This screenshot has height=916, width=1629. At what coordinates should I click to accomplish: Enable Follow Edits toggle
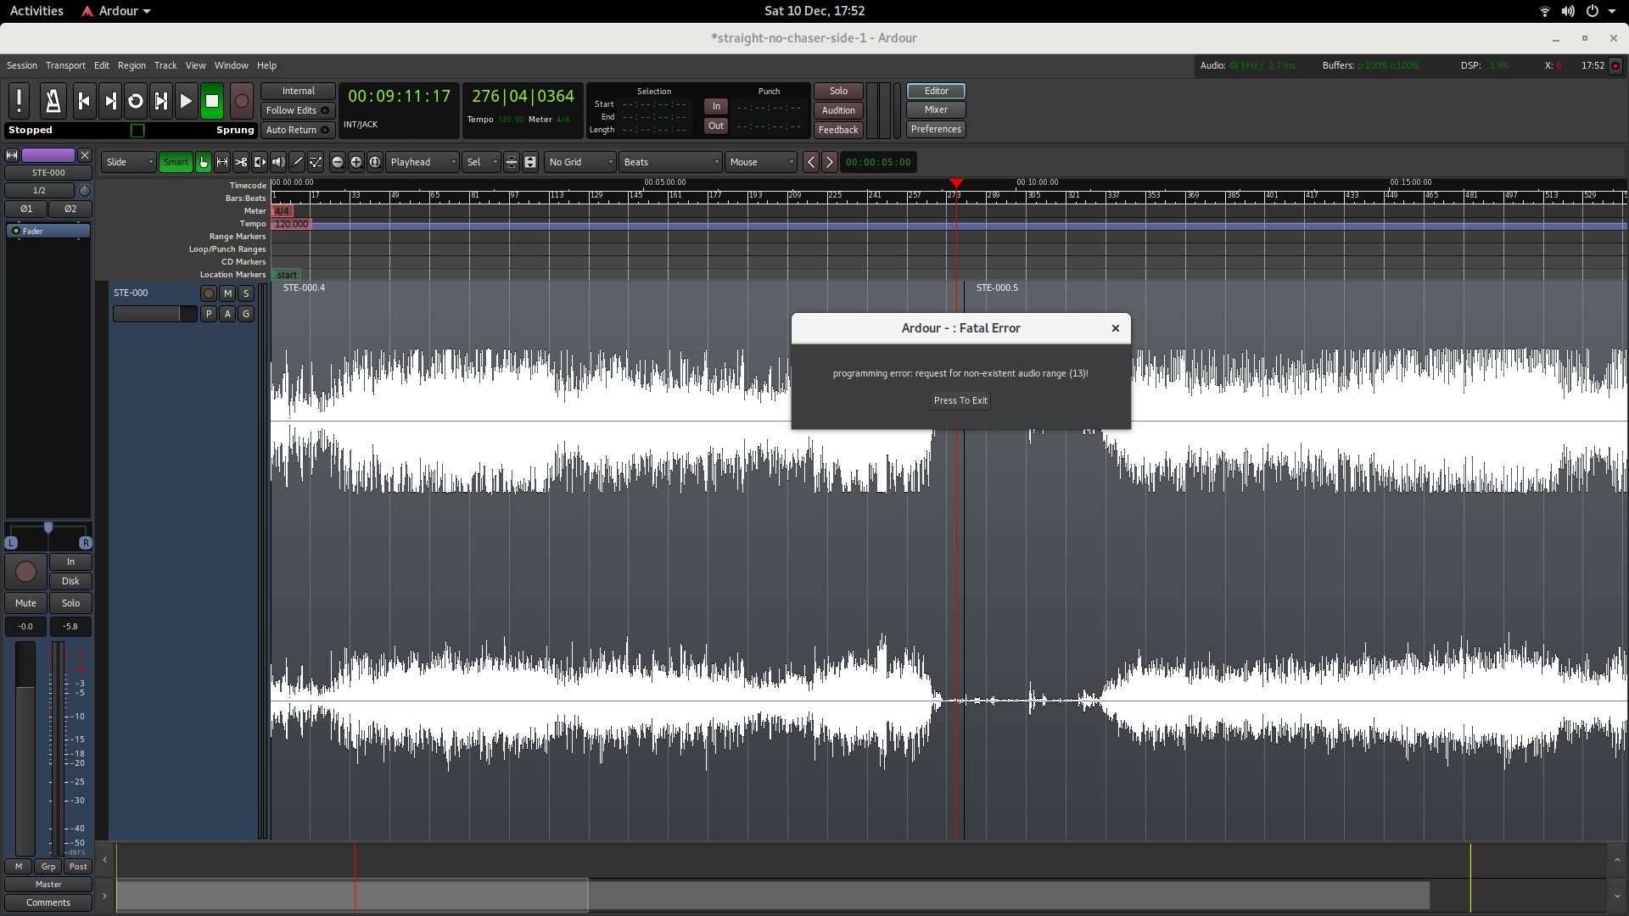[298, 110]
